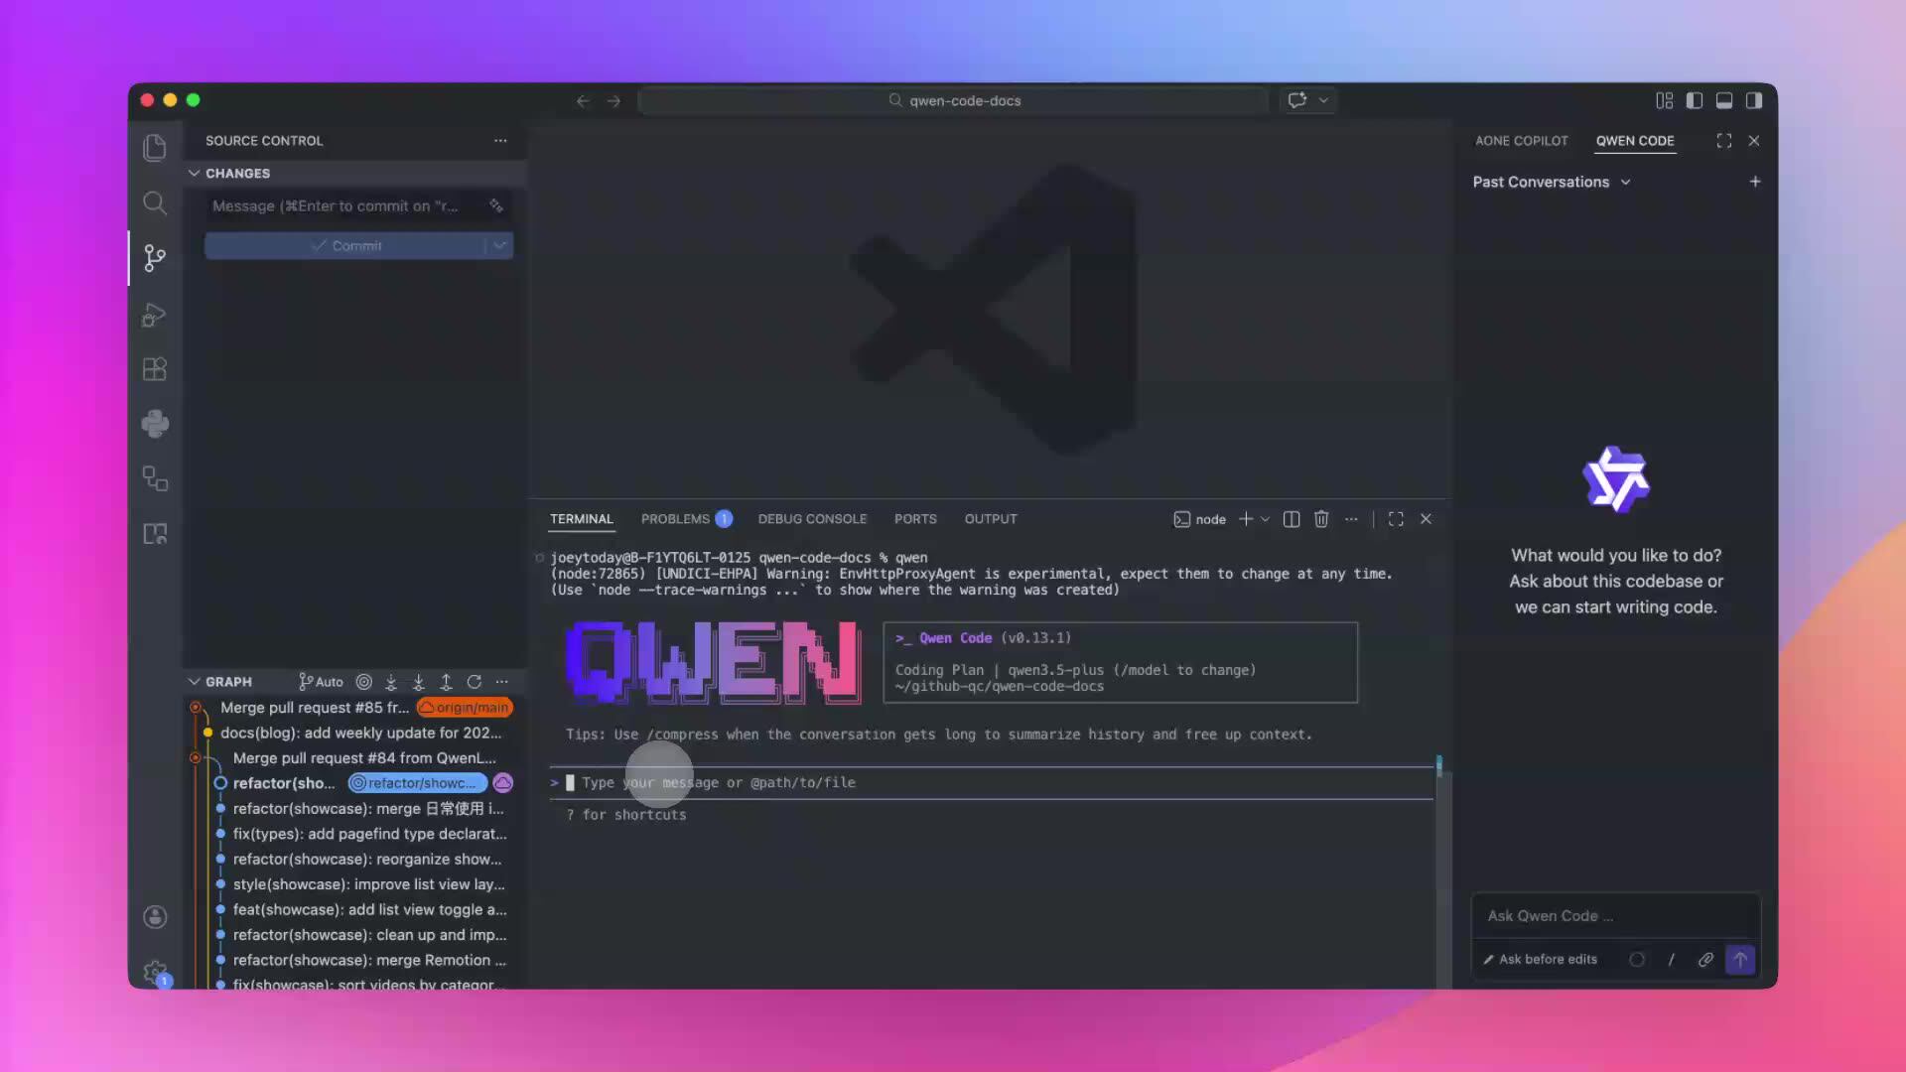Kill terminal with trash icon
1906x1072 pixels.
click(1321, 519)
